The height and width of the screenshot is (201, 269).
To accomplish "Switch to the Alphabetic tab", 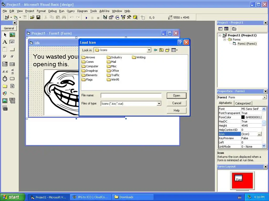I will (x=225, y=103).
